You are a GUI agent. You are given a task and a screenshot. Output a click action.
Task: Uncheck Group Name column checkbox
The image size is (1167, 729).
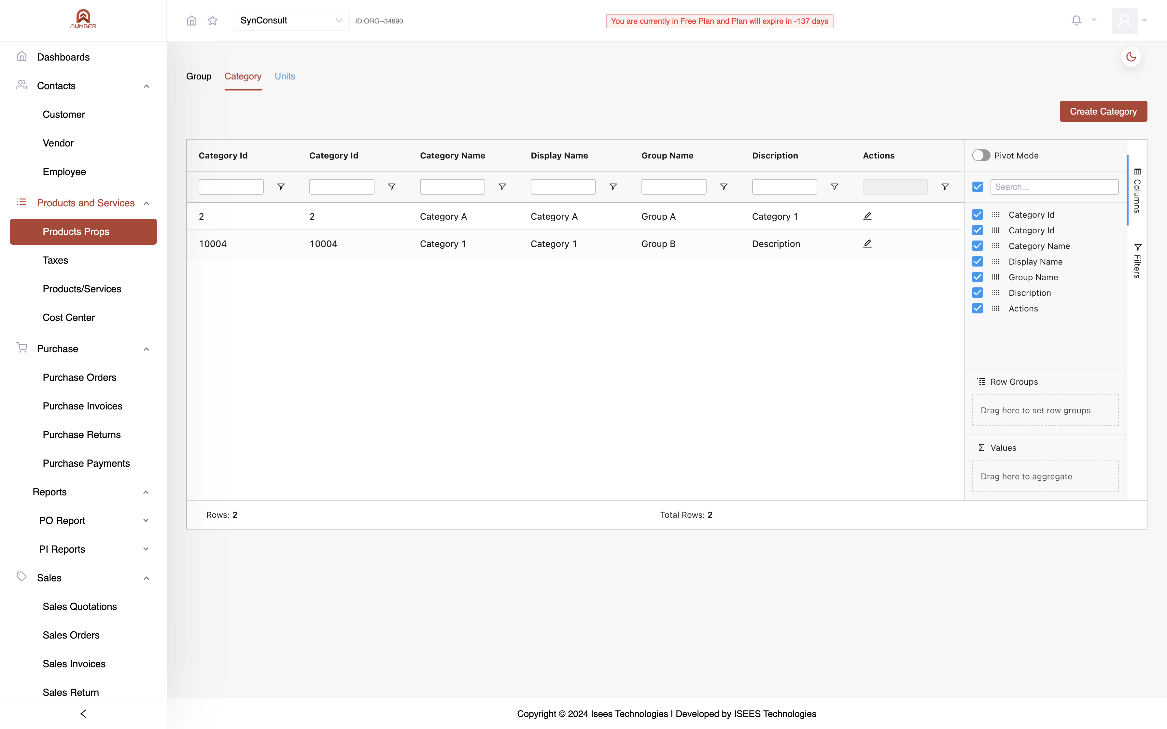point(977,277)
